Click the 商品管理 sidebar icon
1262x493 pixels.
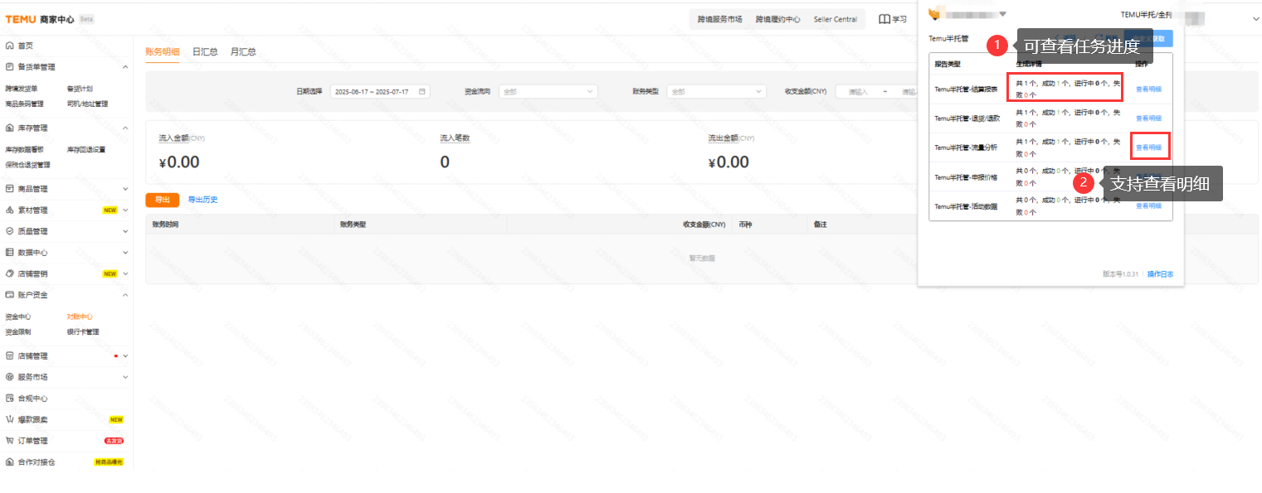pos(9,189)
